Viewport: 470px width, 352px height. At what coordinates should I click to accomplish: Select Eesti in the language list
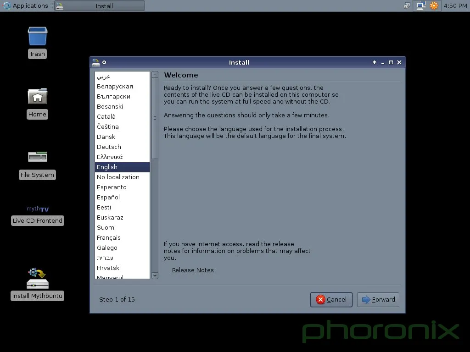122,208
